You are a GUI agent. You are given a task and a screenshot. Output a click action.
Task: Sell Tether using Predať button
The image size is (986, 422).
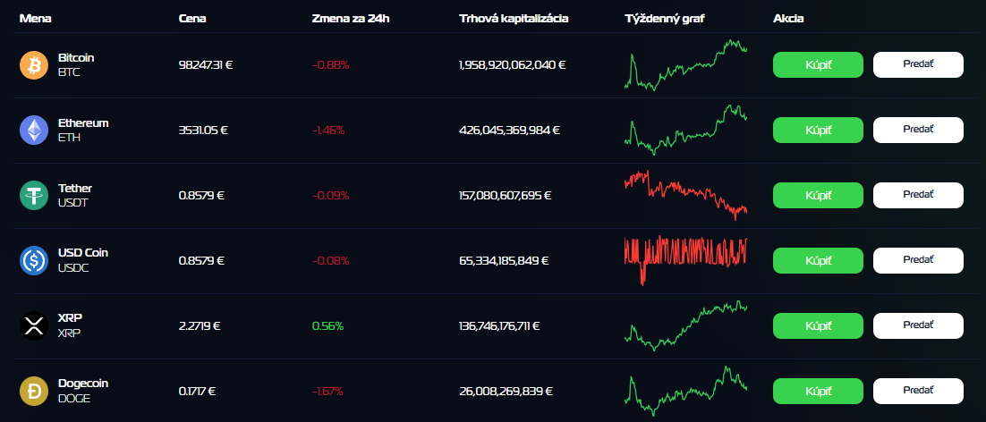tap(918, 195)
